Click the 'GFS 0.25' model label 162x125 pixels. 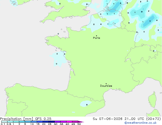click(43, 119)
